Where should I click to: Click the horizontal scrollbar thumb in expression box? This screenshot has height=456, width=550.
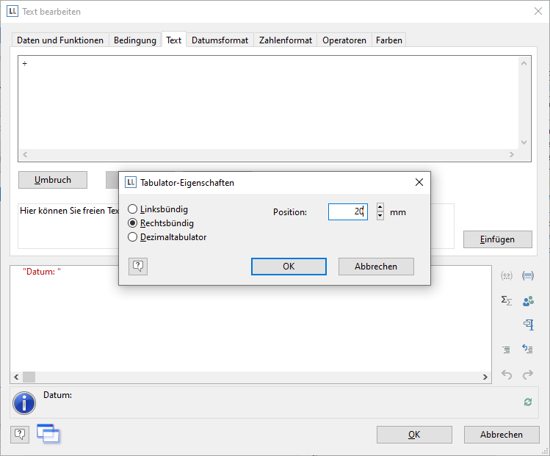(x=29, y=377)
